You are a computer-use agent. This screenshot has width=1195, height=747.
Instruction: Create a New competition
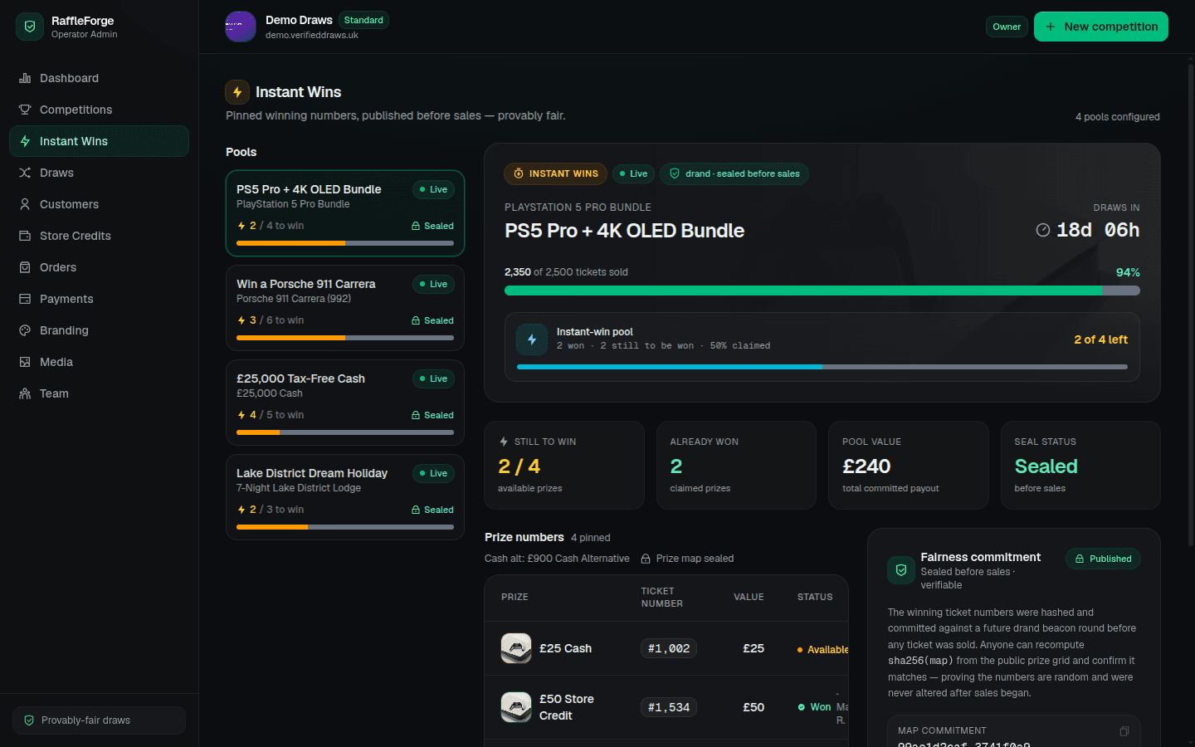1100,27
